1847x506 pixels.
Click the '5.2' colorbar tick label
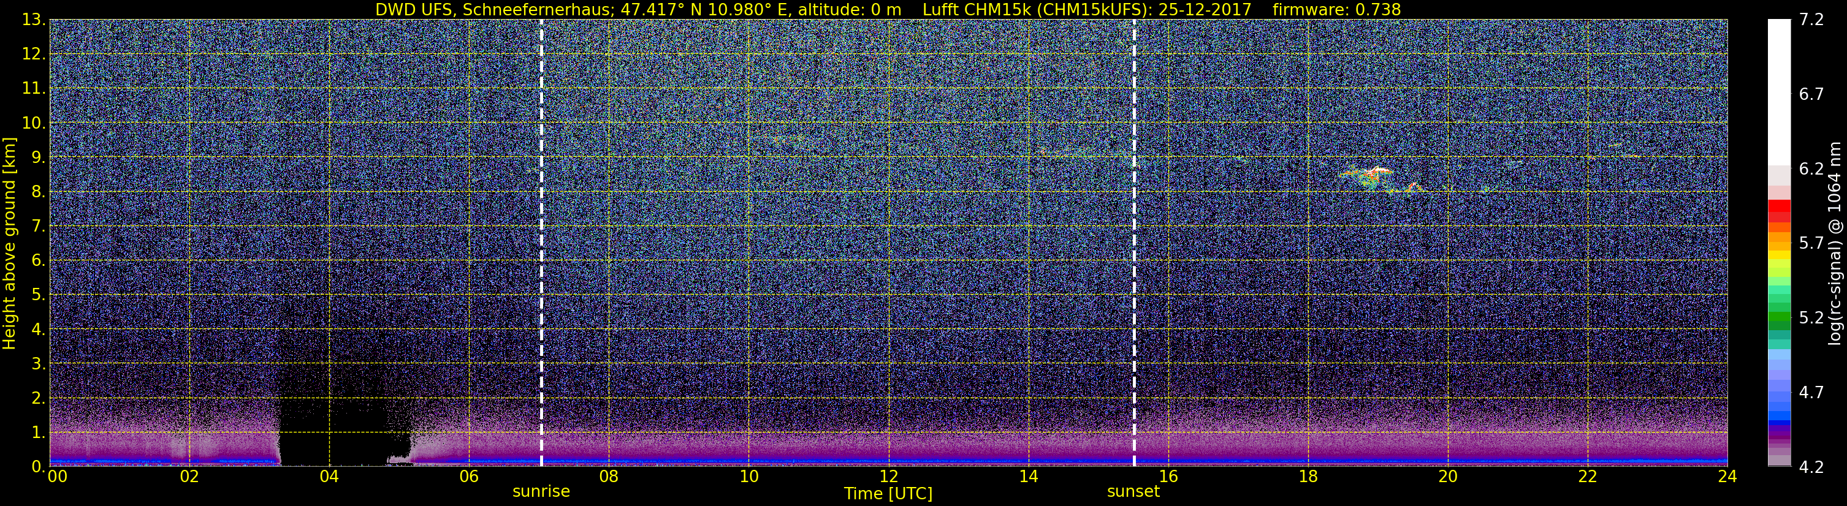point(1811,318)
